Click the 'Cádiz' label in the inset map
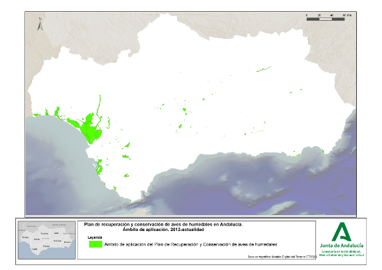The width and height of the screenshot is (382, 270). coord(35,249)
